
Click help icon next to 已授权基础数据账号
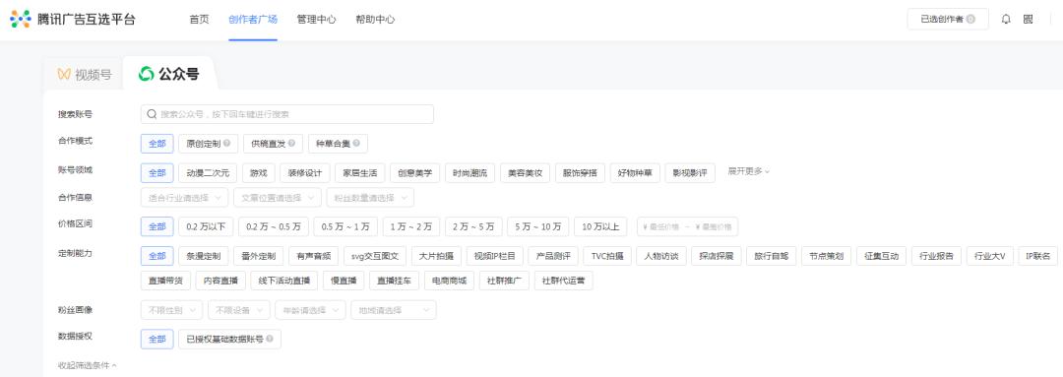pos(270,339)
